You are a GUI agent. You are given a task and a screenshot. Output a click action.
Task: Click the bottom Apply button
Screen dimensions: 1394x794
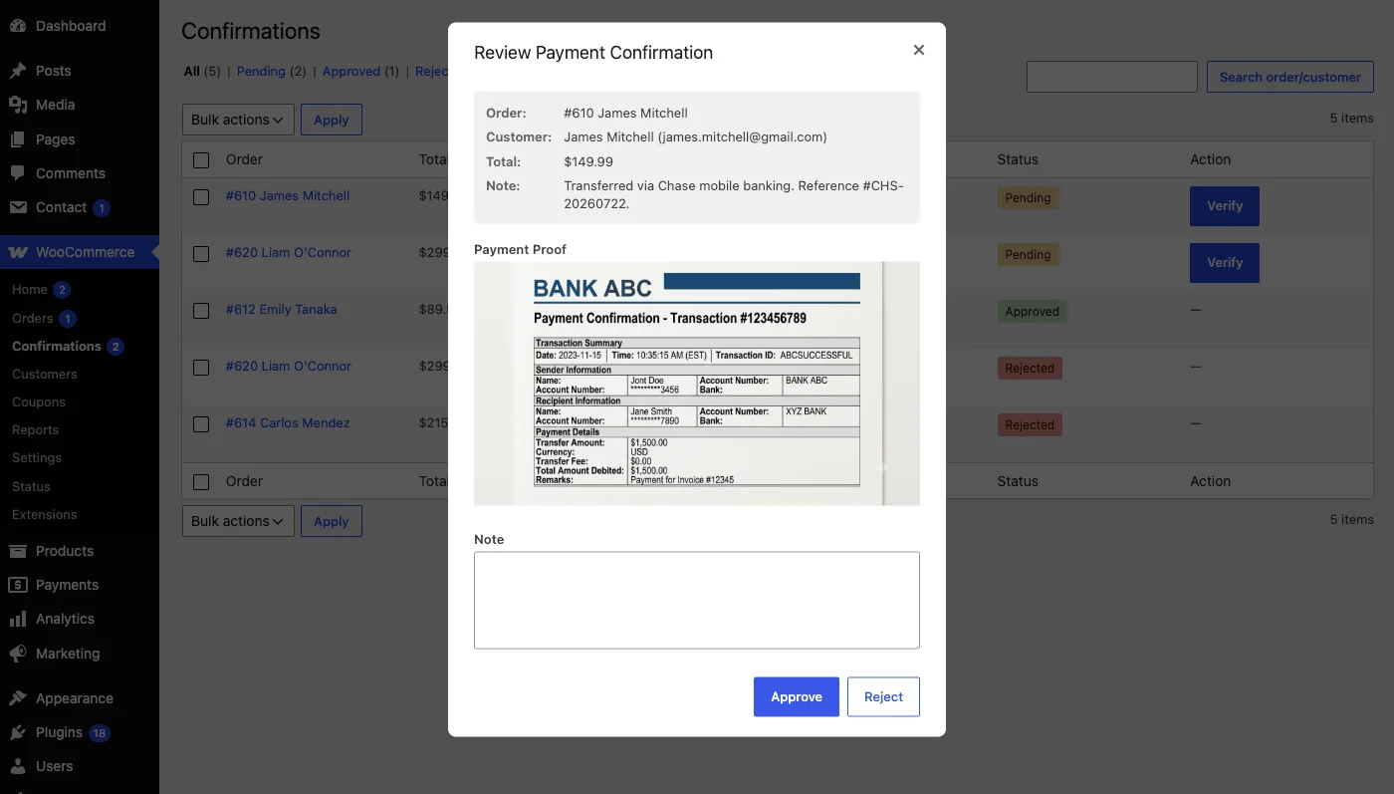(332, 521)
